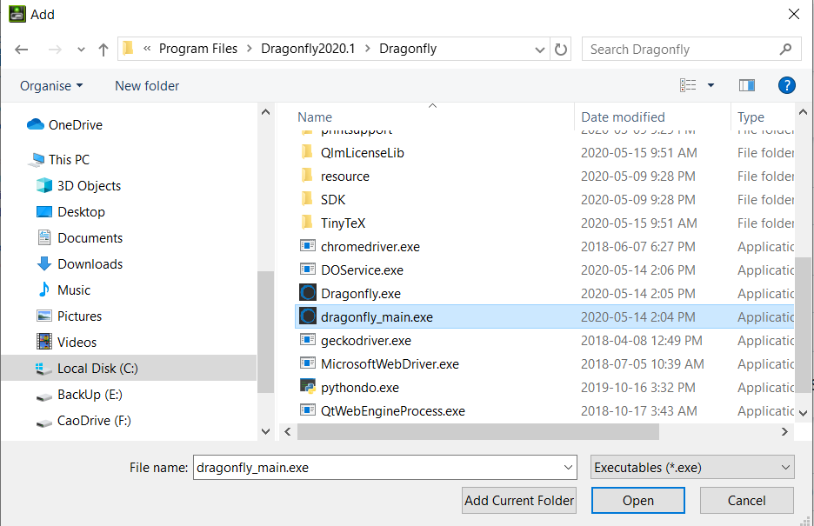The height and width of the screenshot is (526, 814).
Task: Open the help button
Action: click(786, 85)
